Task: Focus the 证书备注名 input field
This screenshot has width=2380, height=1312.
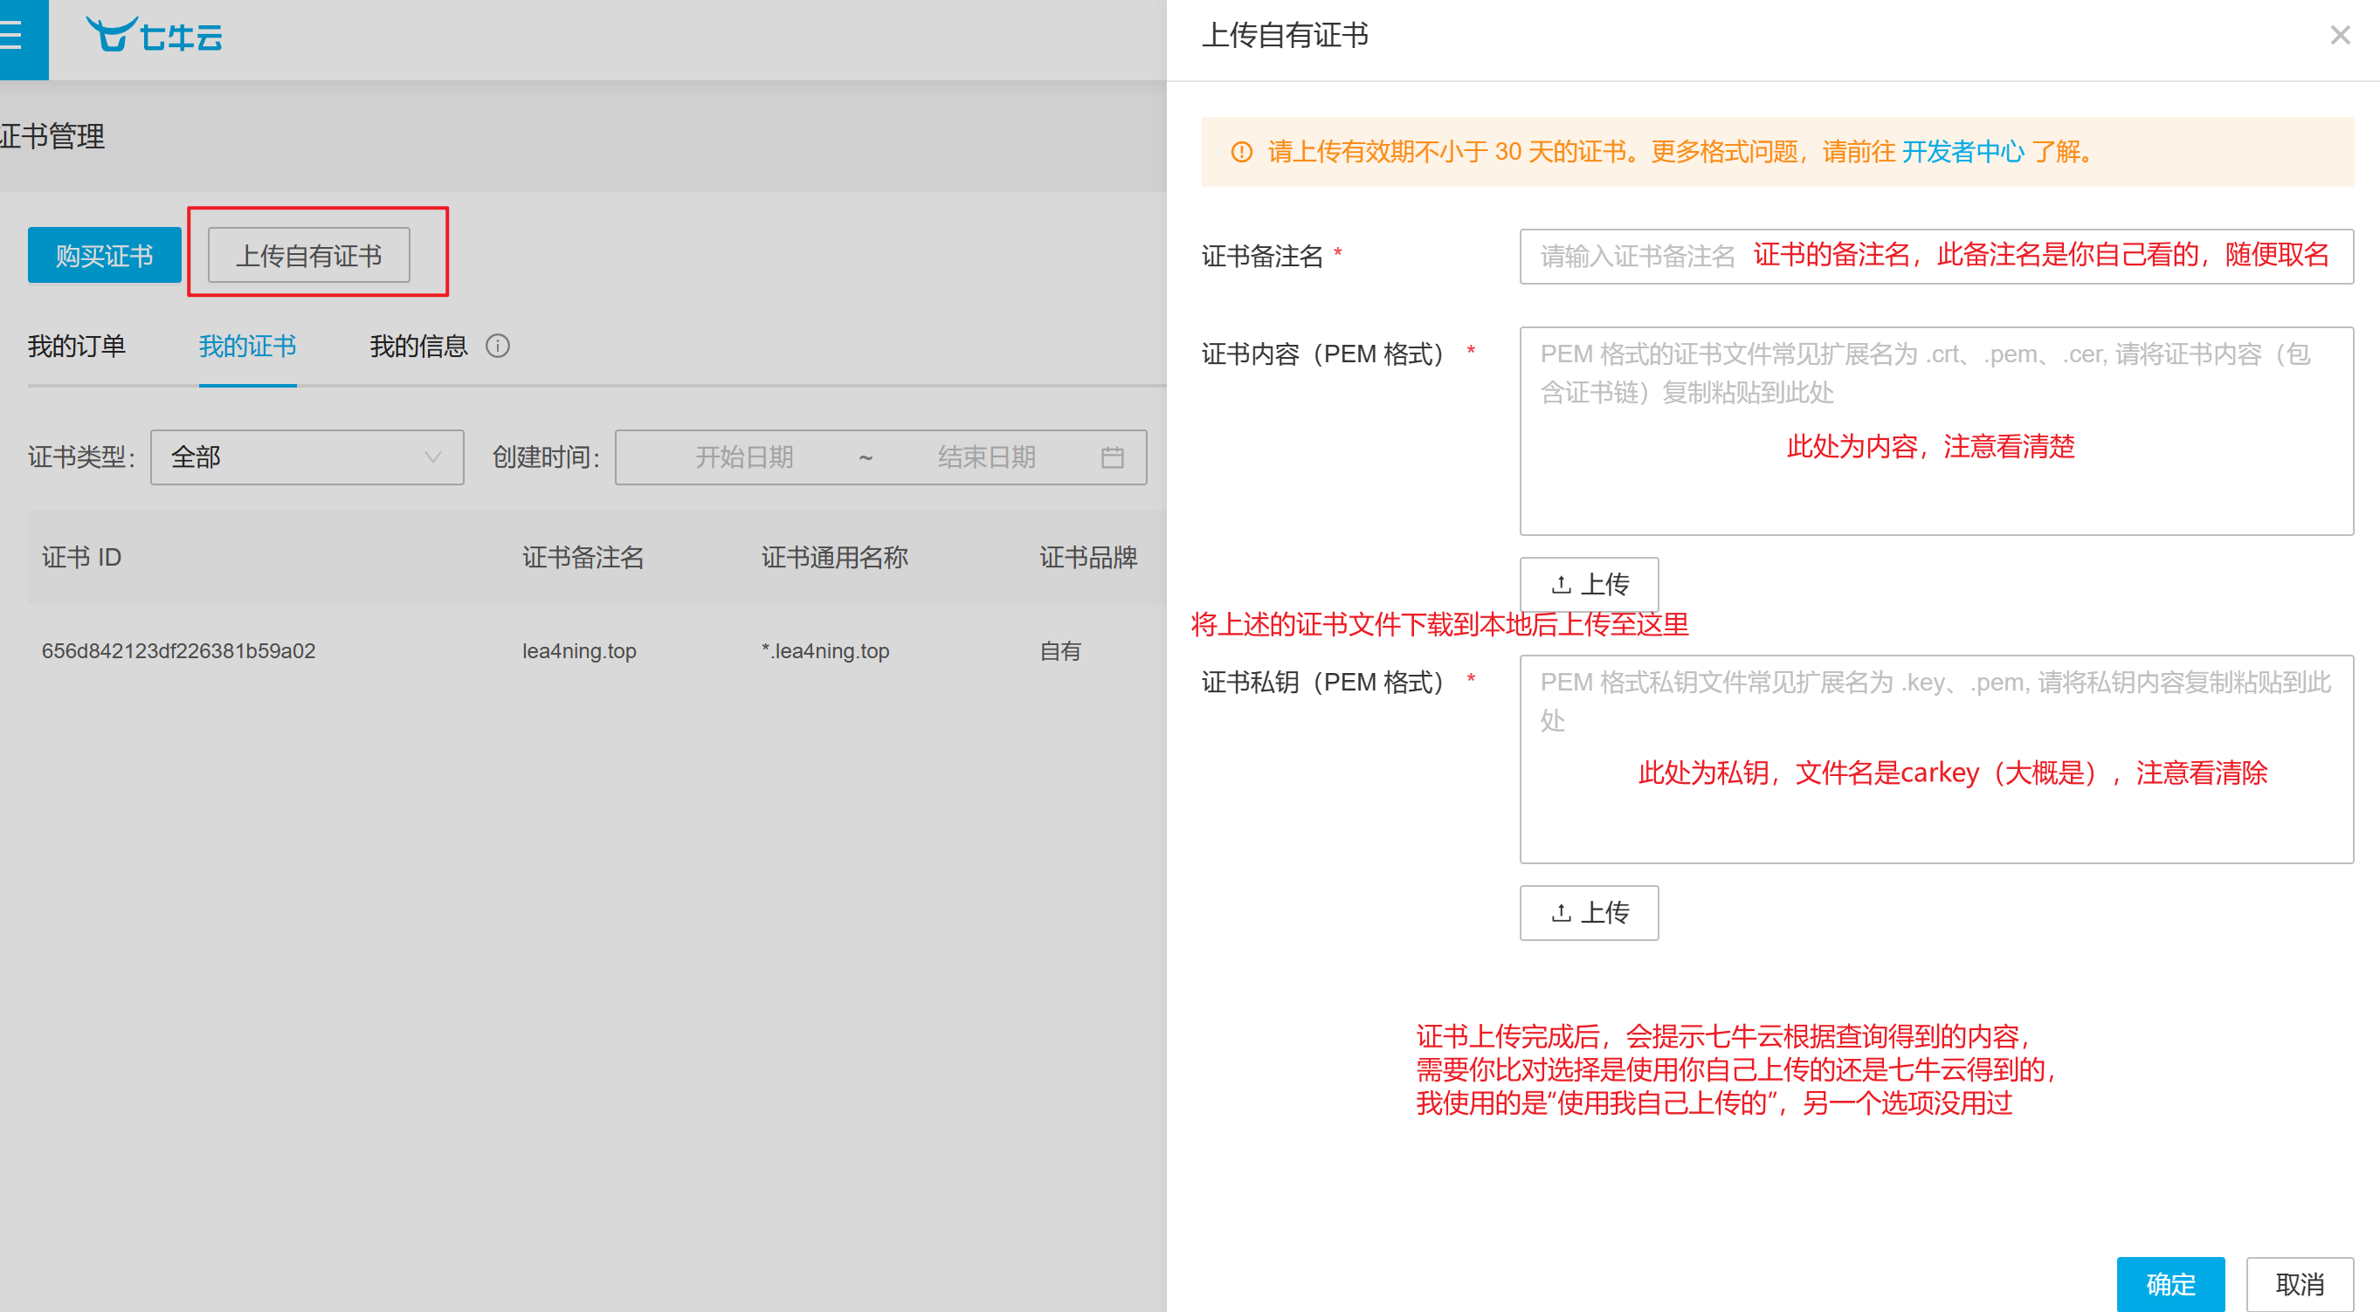Action: coord(1936,256)
